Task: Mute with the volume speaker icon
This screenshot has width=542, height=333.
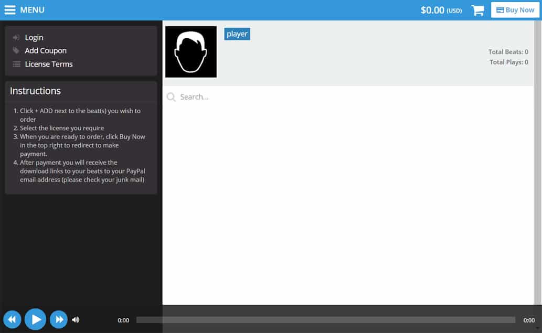Action: 76,319
